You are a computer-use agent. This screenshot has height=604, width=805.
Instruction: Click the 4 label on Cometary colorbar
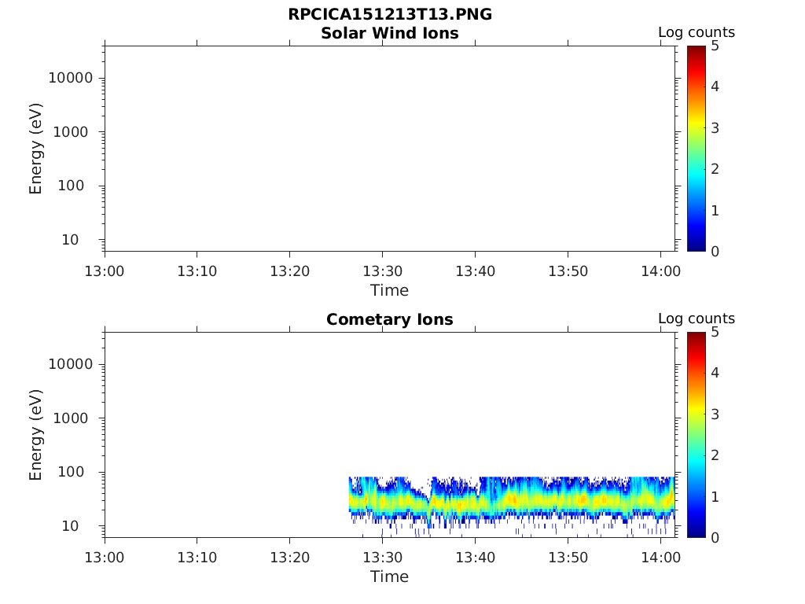pos(715,373)
